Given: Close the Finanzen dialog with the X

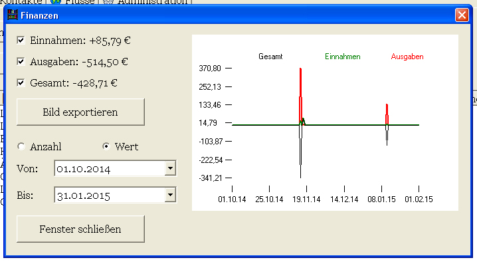Looking at the screenshot, I should [x=462, y=15].
